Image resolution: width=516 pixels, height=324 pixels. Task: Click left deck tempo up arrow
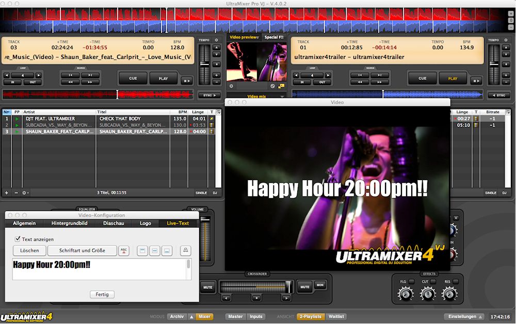[x=217, y=47]
